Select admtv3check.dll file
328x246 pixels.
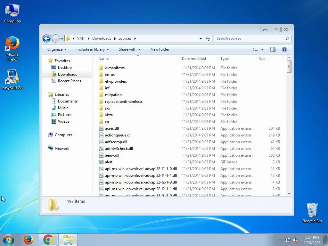(x=119, y=149)
